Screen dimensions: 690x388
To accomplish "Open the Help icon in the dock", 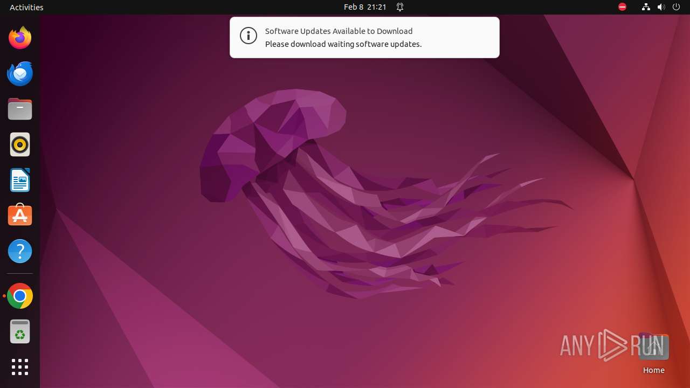I will tap(20, 251).
